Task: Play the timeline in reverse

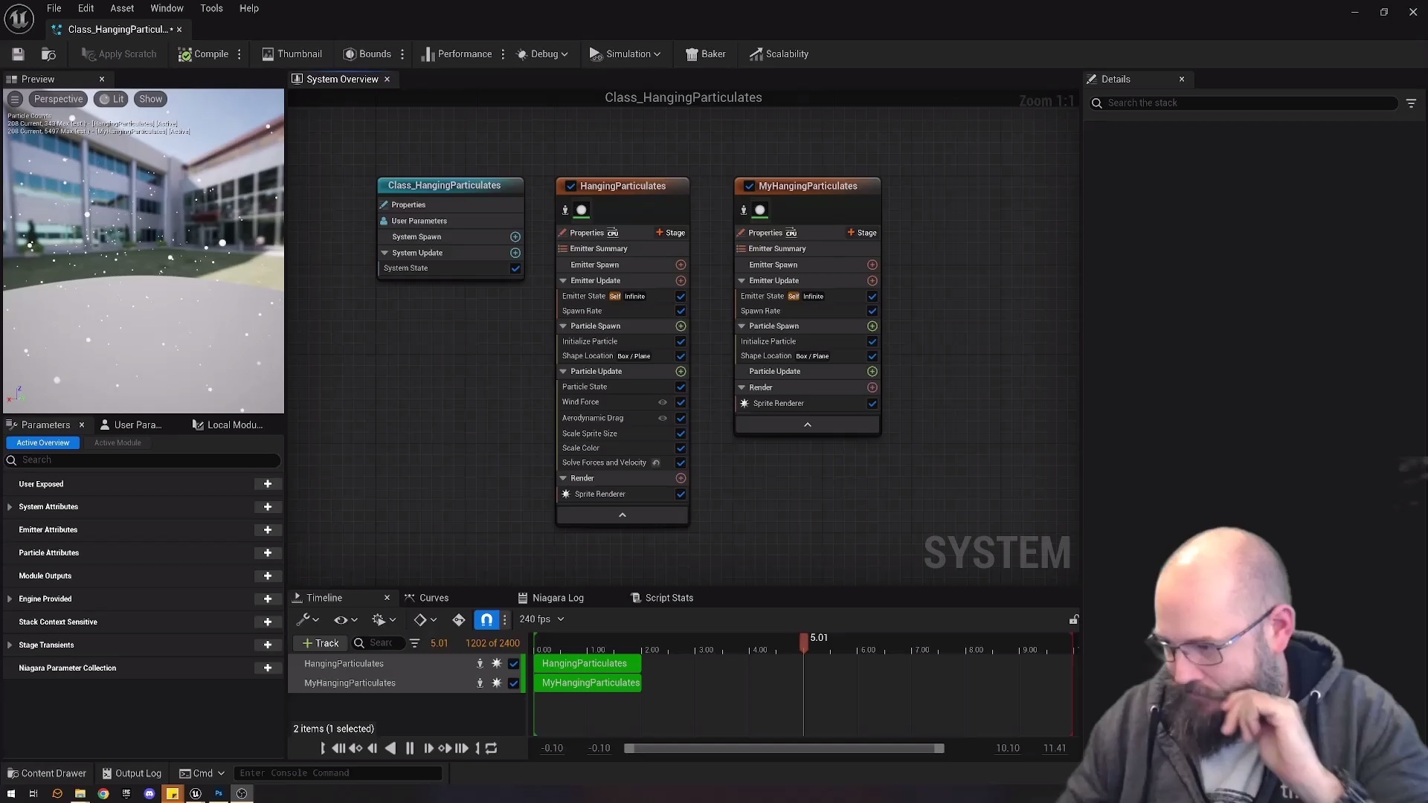Action: 390,749
